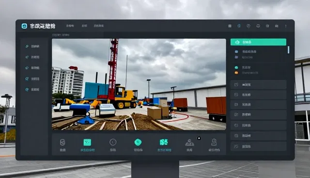Click the teal screen icon in the bottom toolbar
310x178 pixels.
point(87,142)
